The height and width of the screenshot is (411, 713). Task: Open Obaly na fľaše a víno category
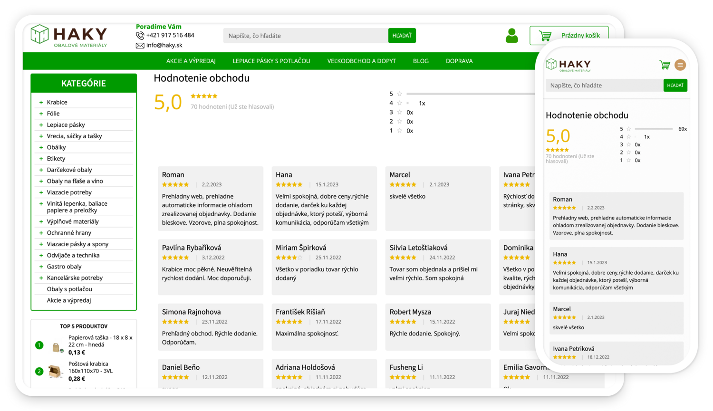(75, 181)
